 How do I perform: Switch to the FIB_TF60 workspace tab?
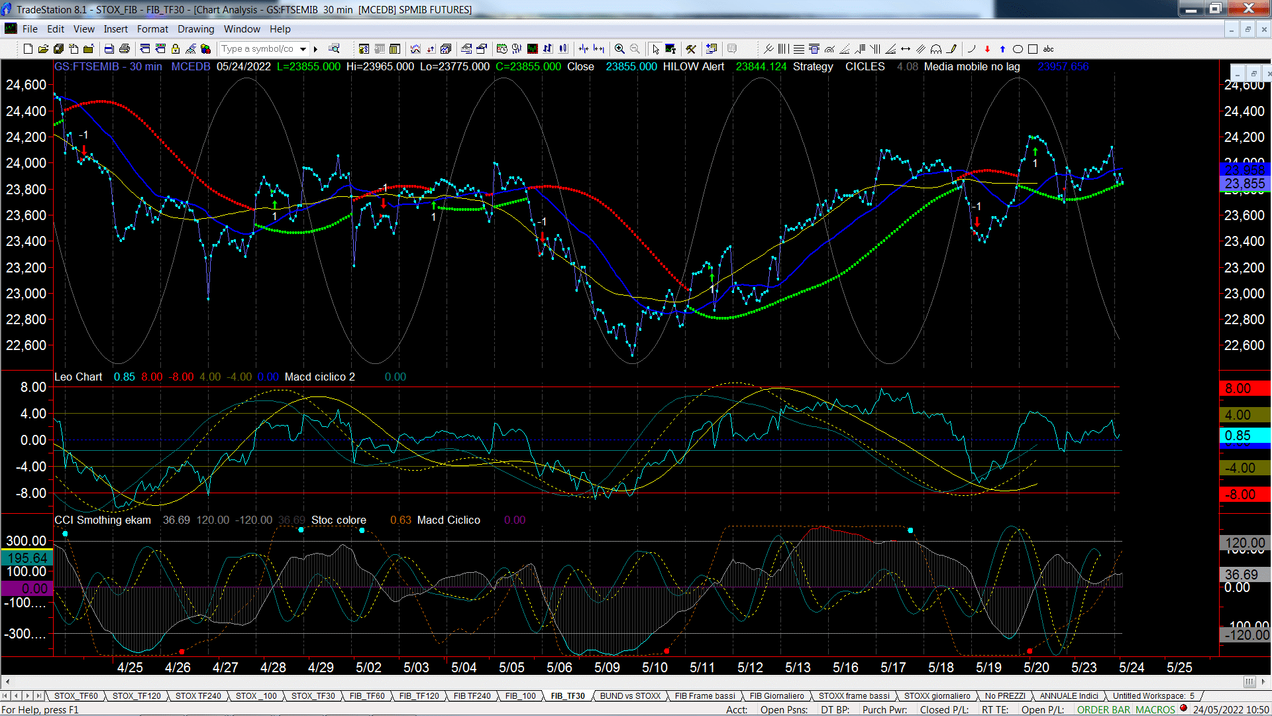367,695
